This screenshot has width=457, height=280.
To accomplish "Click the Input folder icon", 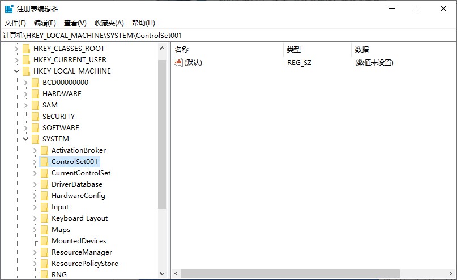I will pos(44,207).
